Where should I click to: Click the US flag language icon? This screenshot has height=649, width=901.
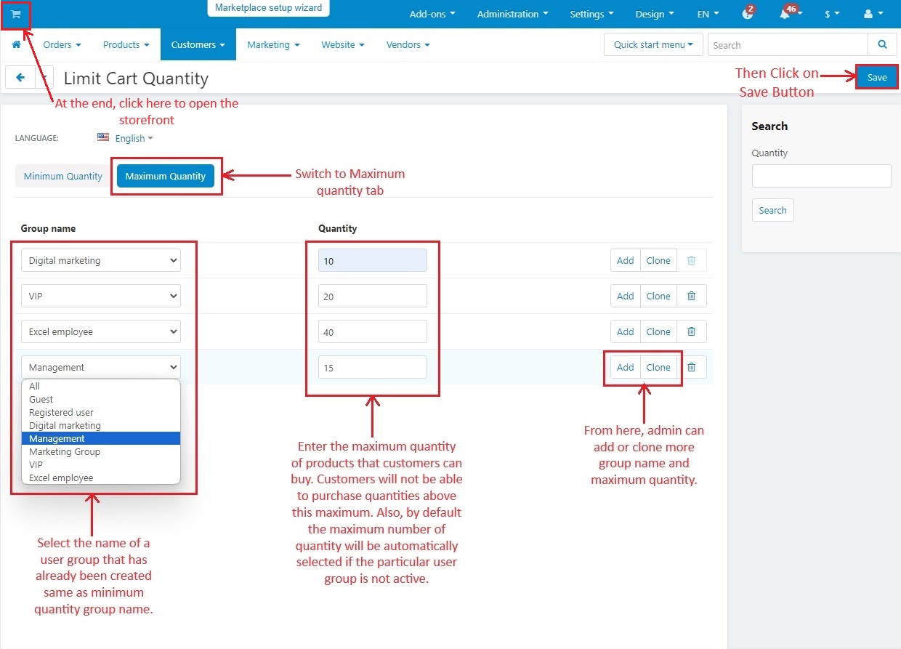coord(103,137)
